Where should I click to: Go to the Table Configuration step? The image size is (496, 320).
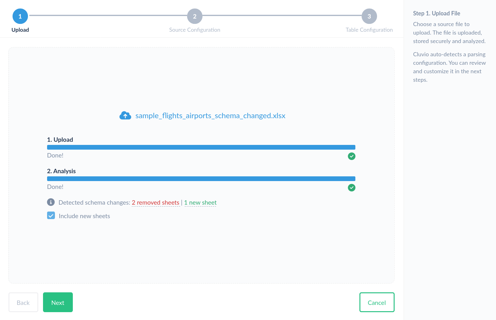tap(369, 30)
